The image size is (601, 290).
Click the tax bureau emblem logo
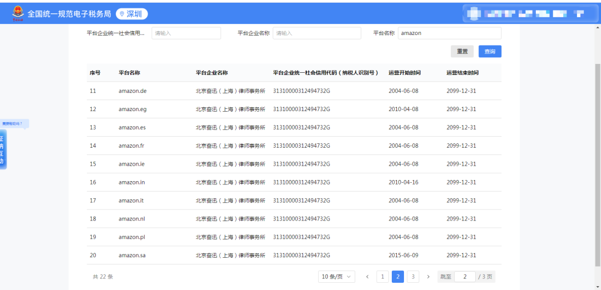[18, 13]
